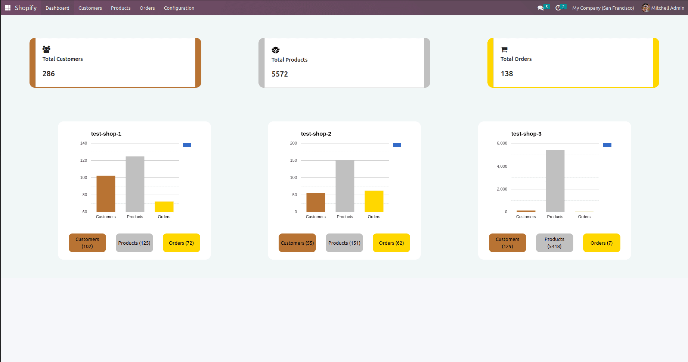
Task: Click the brown Customers bar in test-shop-2
Action: click(x=316, y=202)
